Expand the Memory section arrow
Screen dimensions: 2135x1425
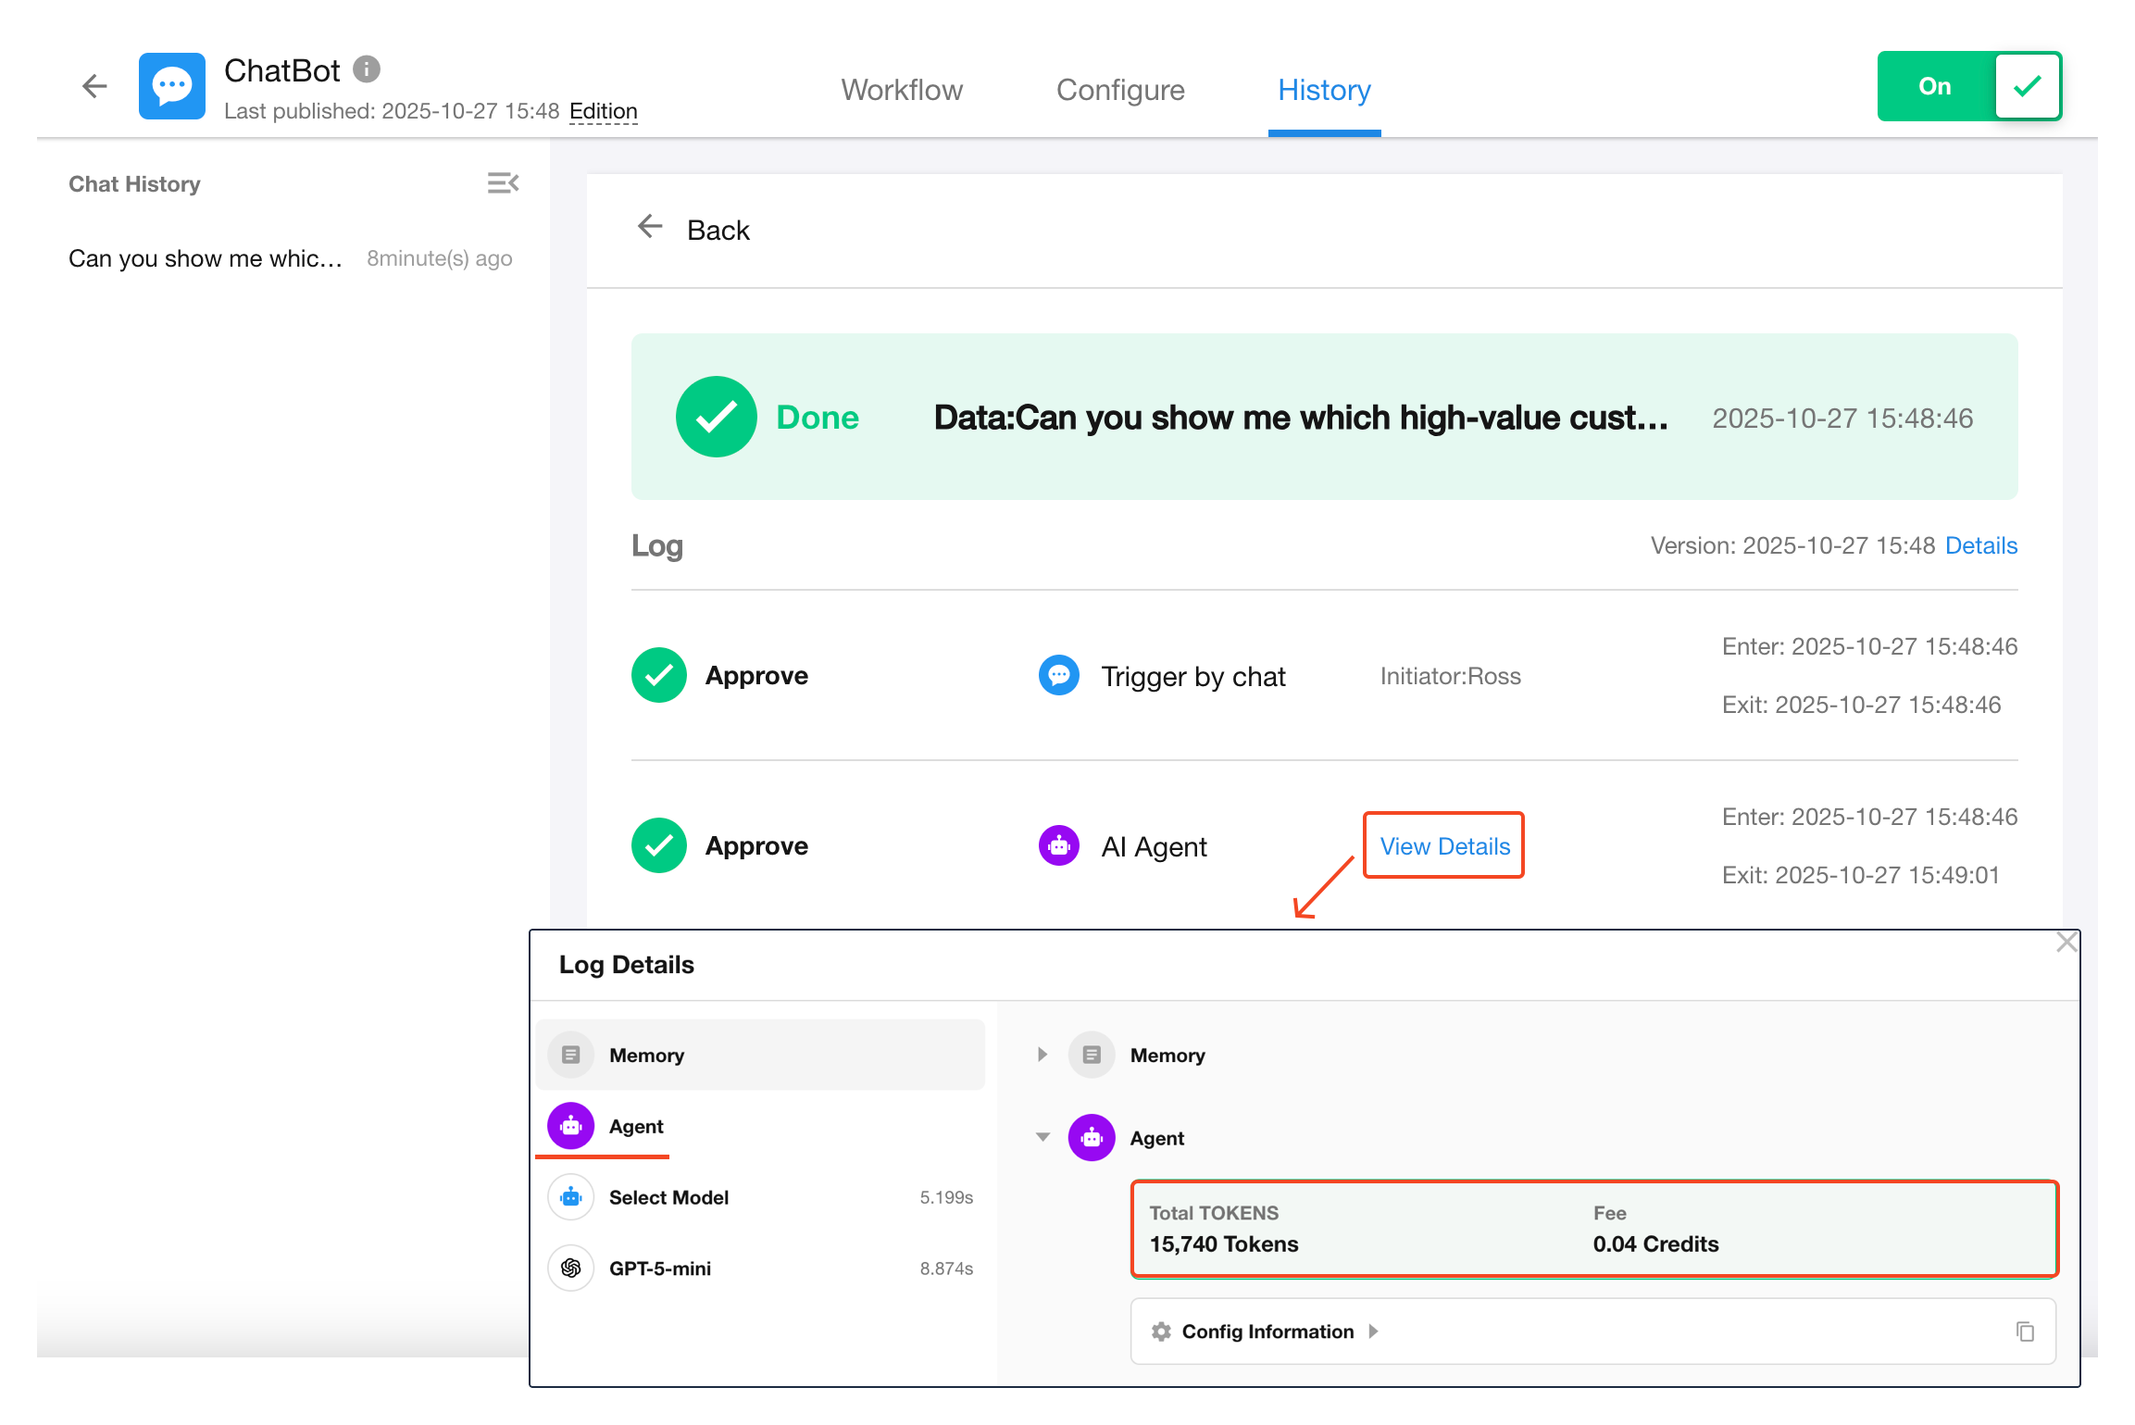tap(1043, 1055)
